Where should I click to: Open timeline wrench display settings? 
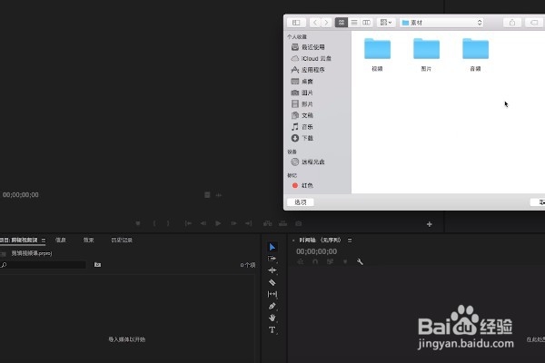pyautogui.click(x=360, y=261)
